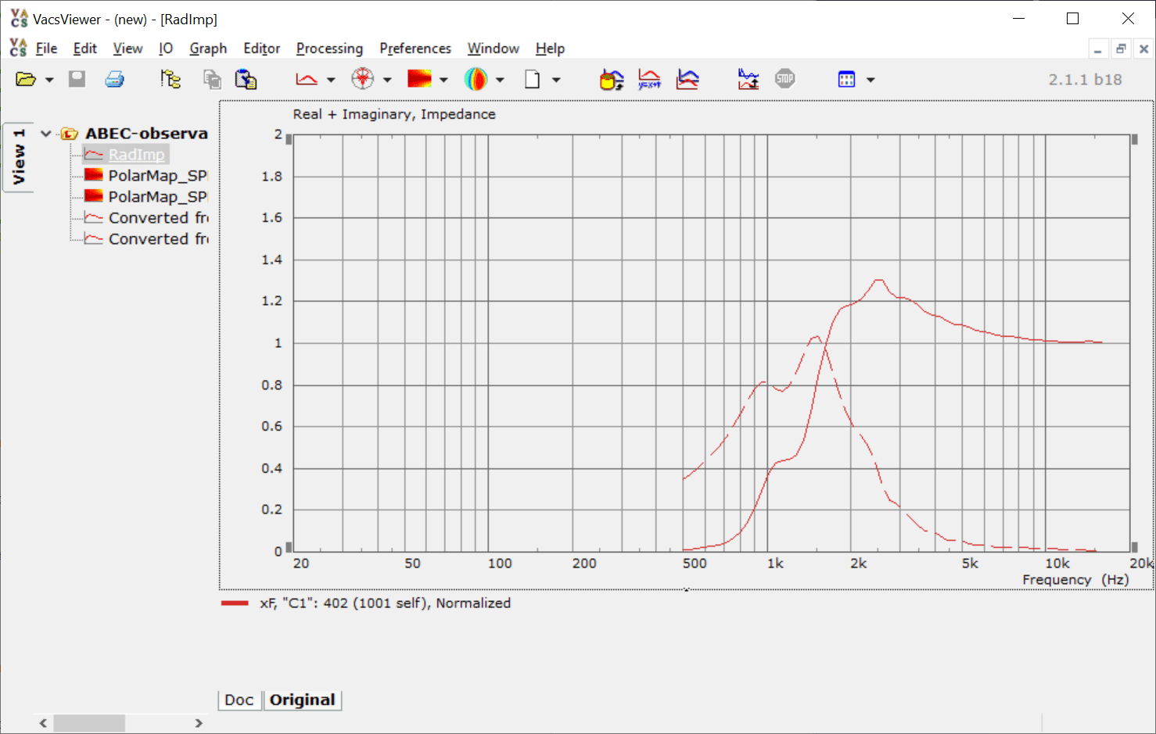Create a new polar graph icon
The width and height of the screenshot is (1156, 734).
363,79
